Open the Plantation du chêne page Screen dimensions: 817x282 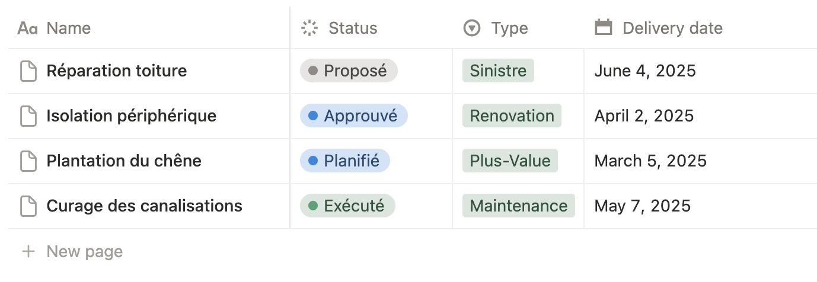[124, 161]
